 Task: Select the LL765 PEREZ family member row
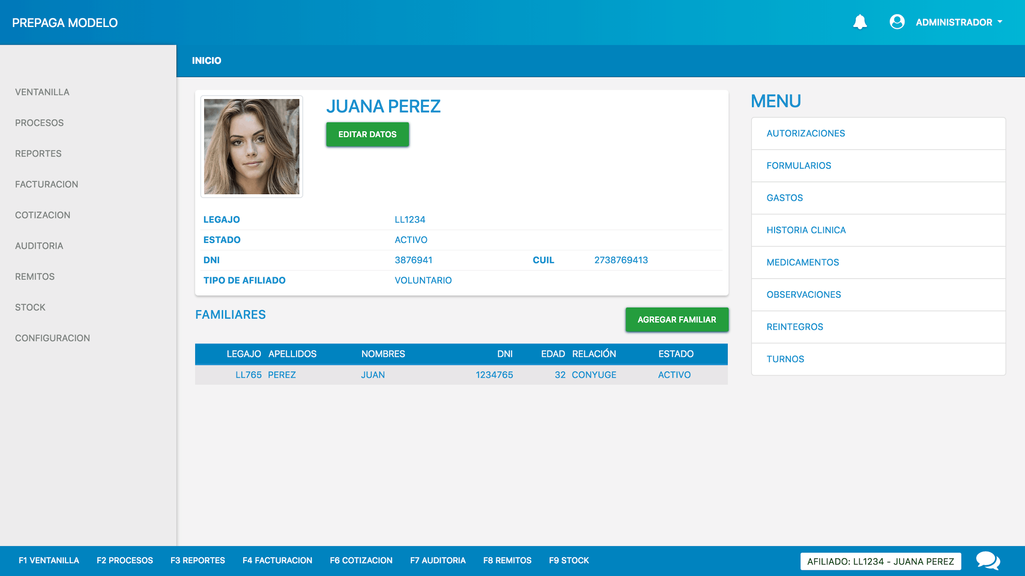click(461, 375)
